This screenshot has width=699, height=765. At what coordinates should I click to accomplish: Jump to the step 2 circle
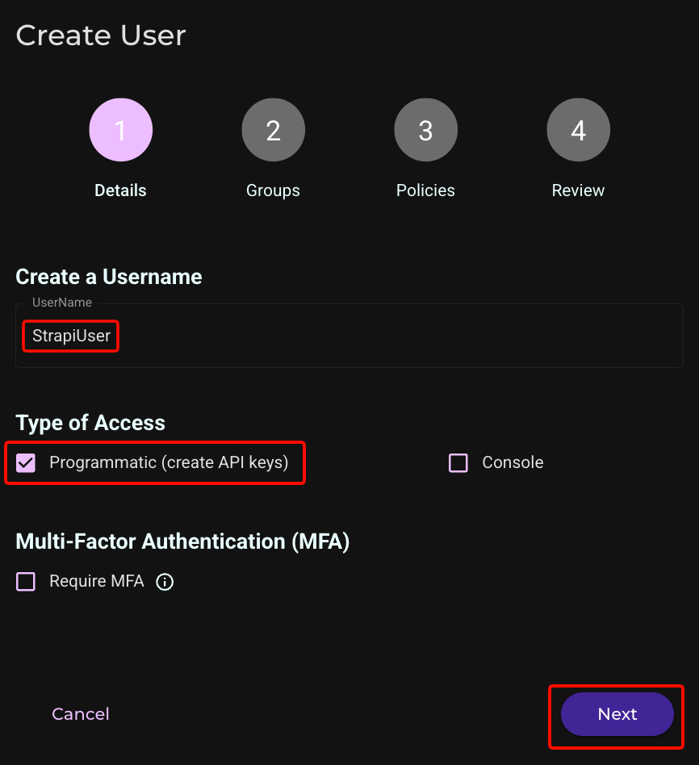click(274, 130)
